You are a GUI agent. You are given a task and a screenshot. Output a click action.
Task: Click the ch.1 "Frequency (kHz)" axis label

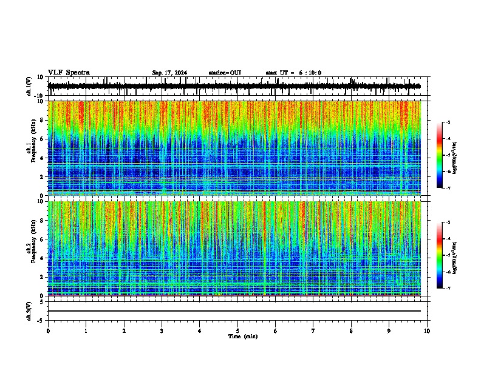point(33,141)
